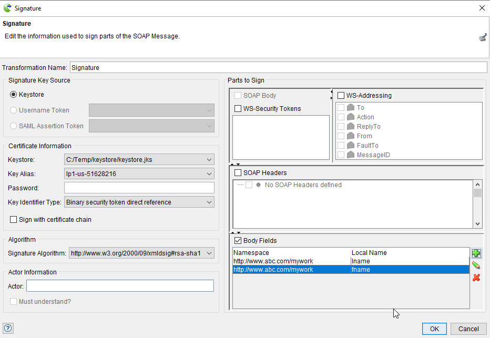Uncheck the Body Fields checkbox

click(x=238, y=241)
